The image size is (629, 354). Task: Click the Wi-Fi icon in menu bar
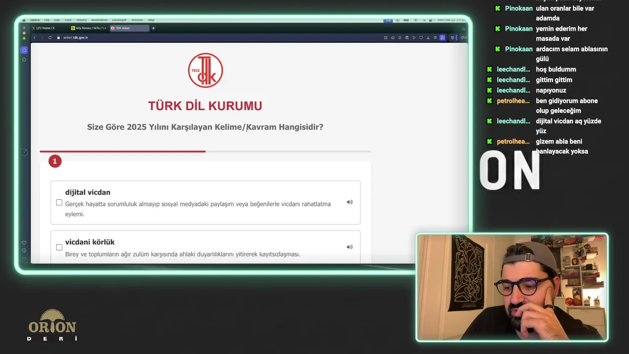pyautogui.click(x=416, y=20)
